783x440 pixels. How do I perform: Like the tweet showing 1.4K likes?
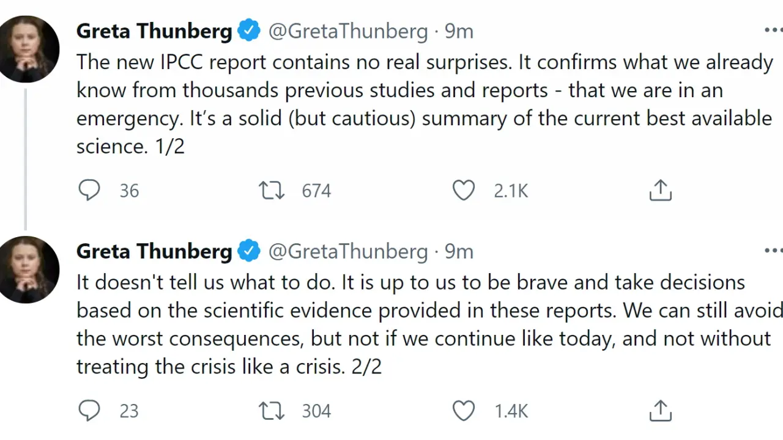coord(464,411)
